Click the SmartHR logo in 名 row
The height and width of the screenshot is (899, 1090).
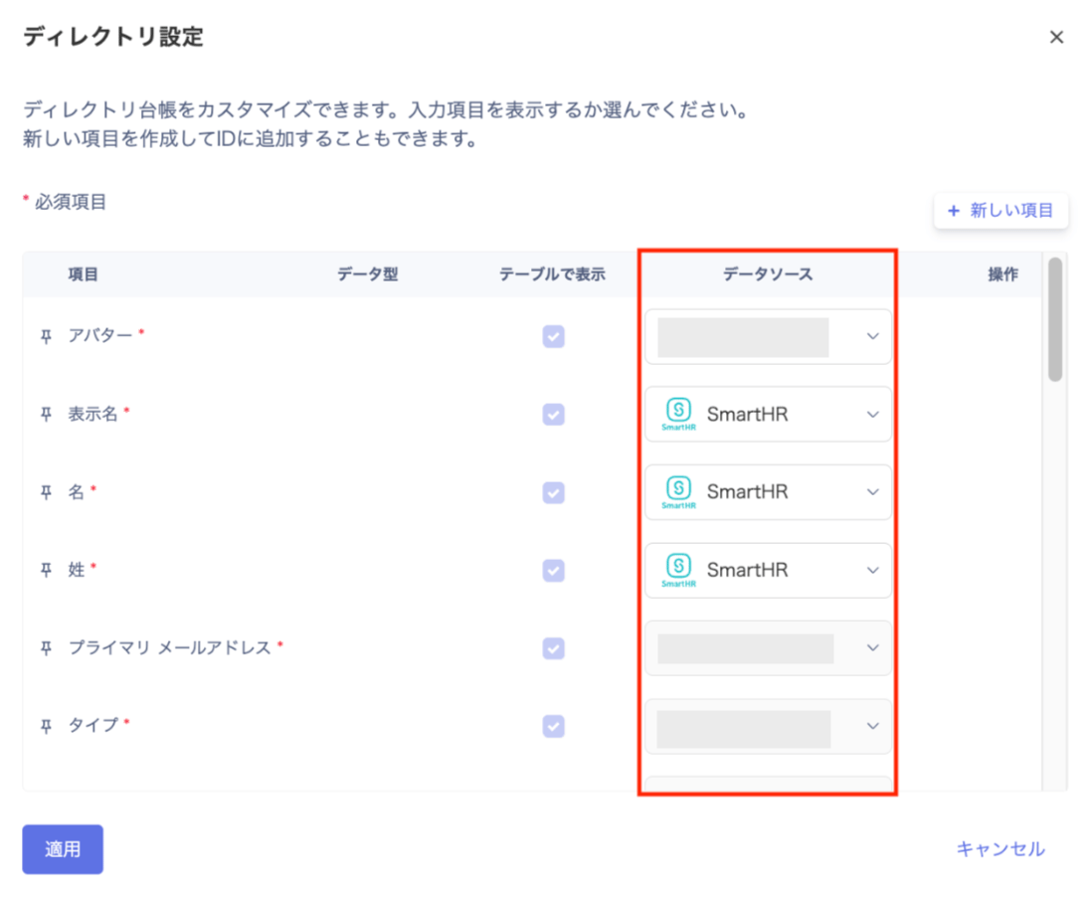(x=678, y=492)
